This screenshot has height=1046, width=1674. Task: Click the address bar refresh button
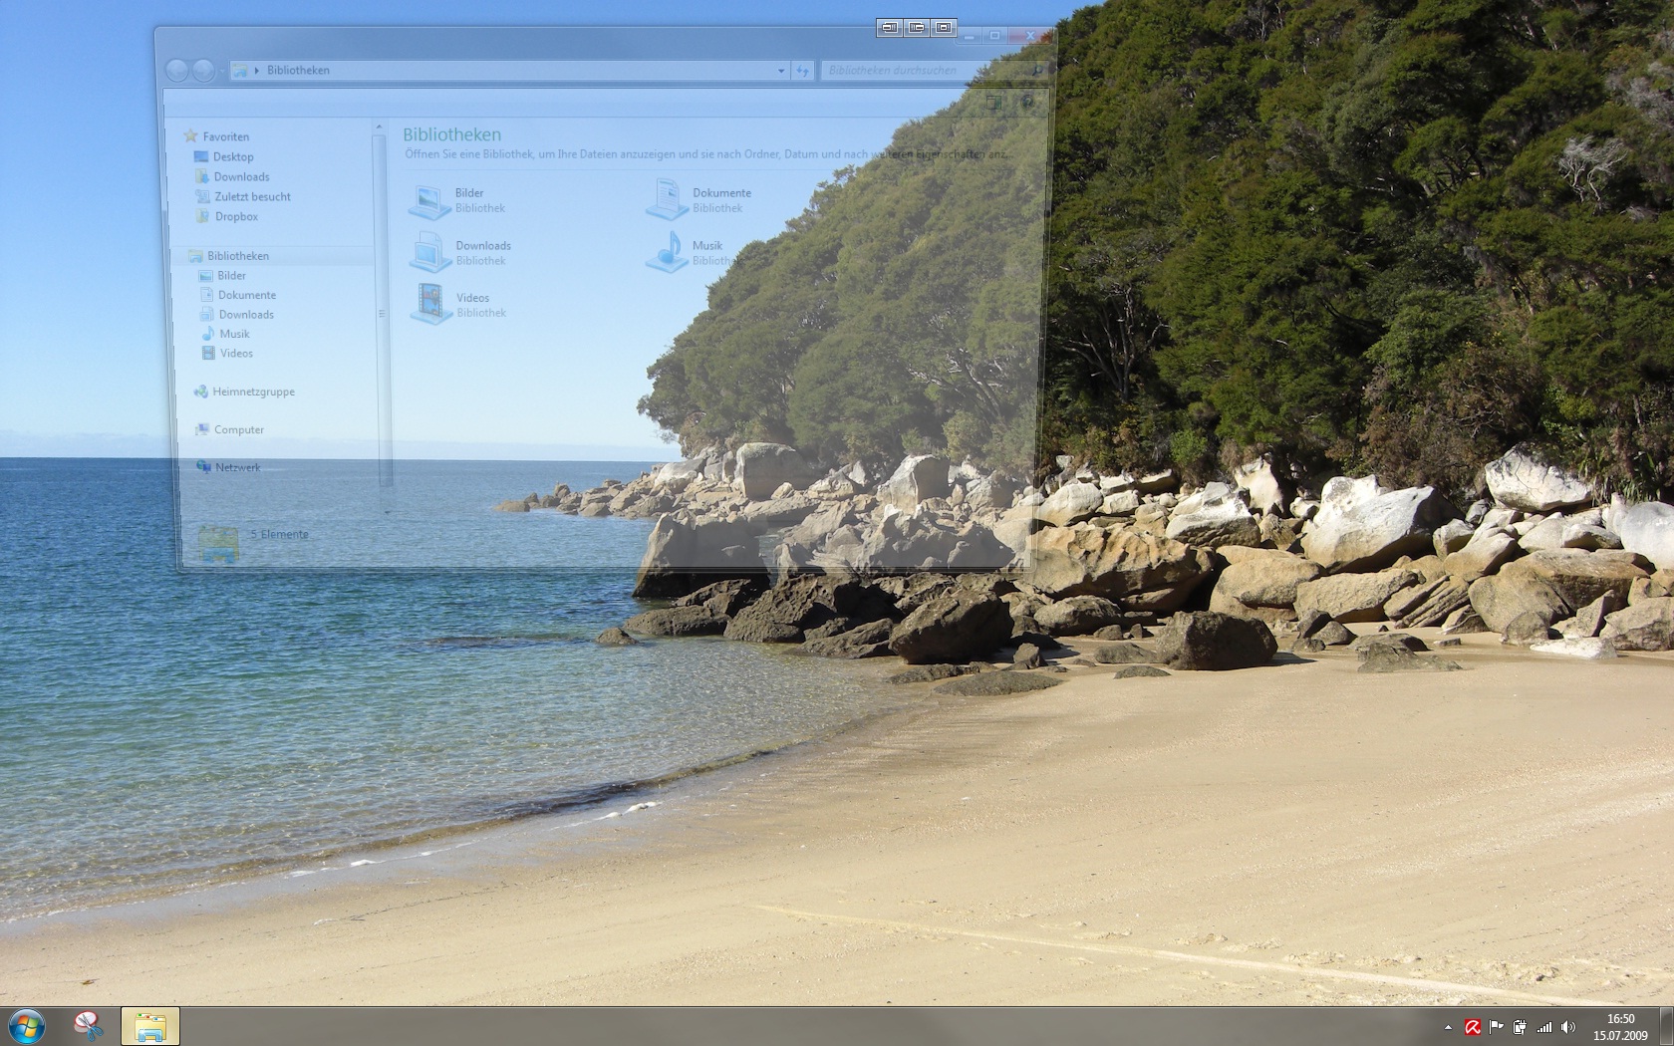(x=802, y=71)
